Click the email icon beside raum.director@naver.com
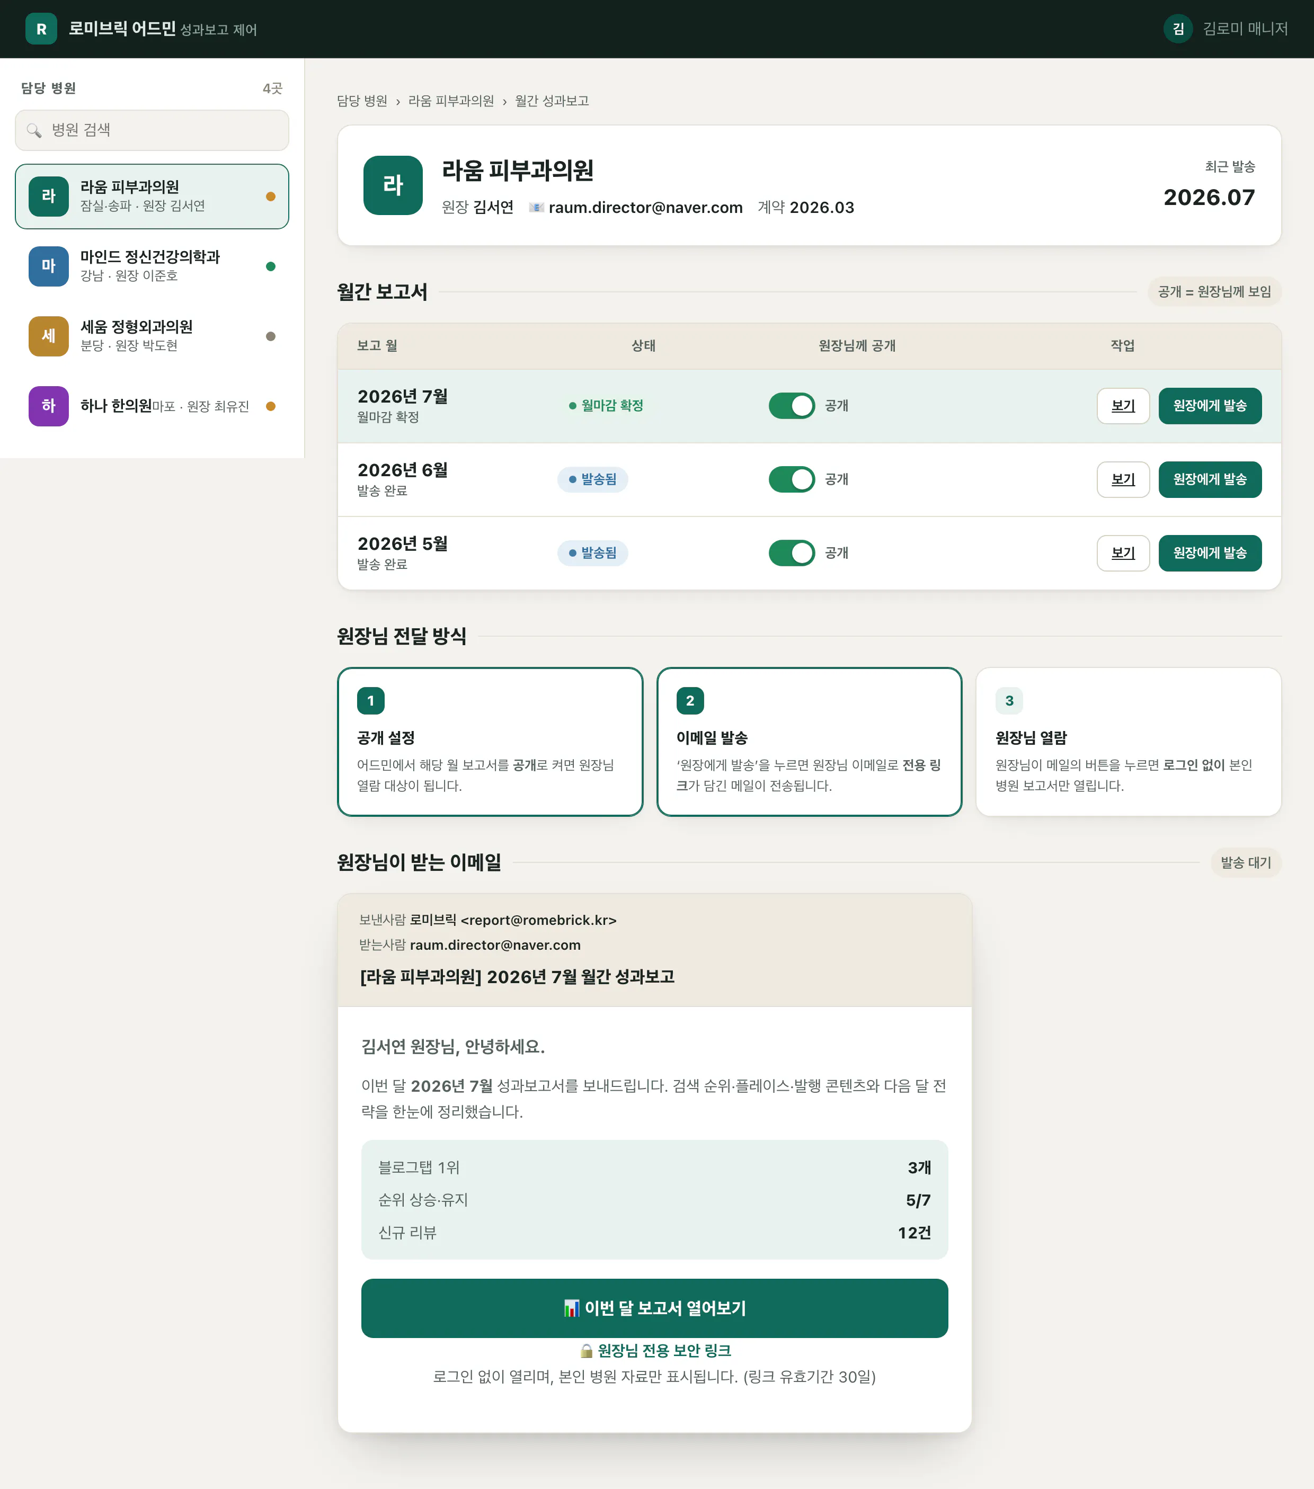The image size is (1314, 1489). coord(536,208)
